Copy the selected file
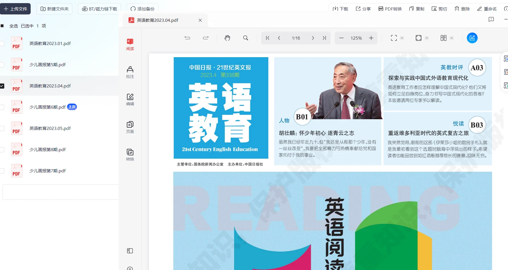The image size is (508, 270). [x=417, y=9]
